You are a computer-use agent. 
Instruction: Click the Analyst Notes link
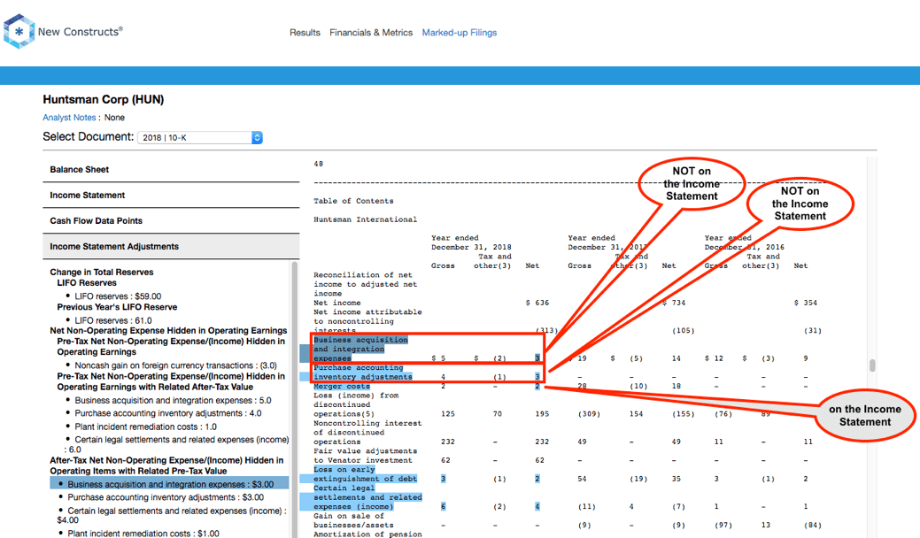point(69,117)
